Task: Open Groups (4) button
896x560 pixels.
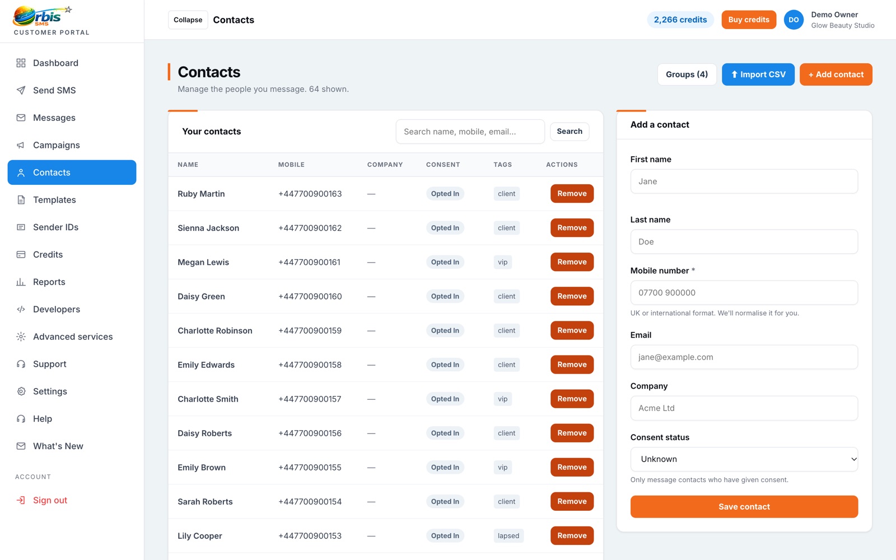Action: click(687, 74)
